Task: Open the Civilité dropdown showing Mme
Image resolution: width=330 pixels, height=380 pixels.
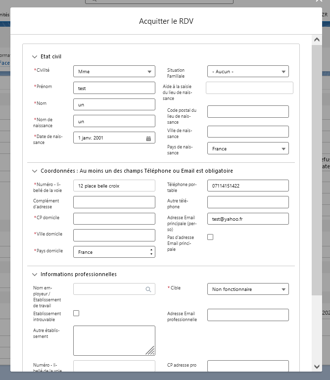Action: tap(114, 72)
